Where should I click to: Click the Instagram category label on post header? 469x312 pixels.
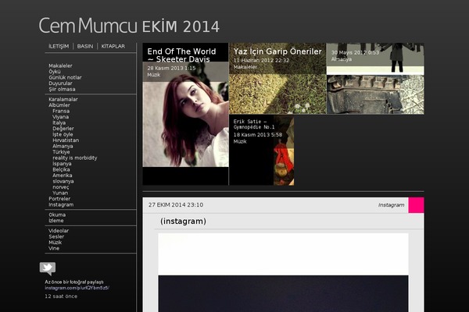392,205
